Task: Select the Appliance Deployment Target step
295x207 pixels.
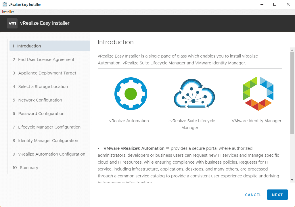Action: point(47,73)
